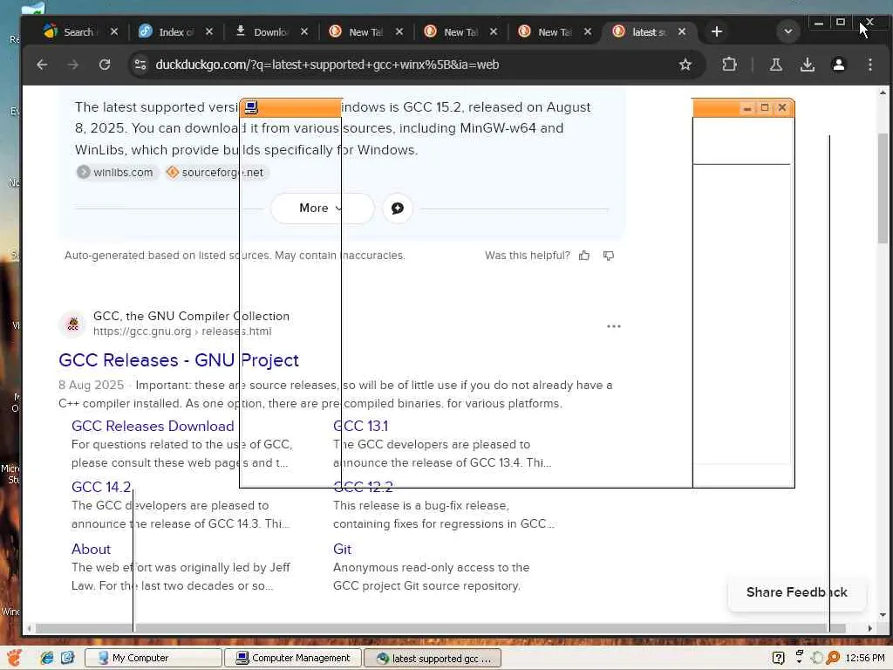Open the browser extensions puzzle icon
Viewport: 893px width, 670px height.
click(729, 65)
